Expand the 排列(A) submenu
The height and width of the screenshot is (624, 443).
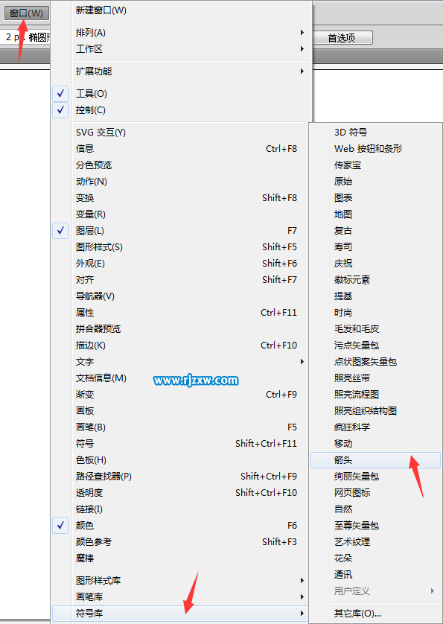(181, 33)
